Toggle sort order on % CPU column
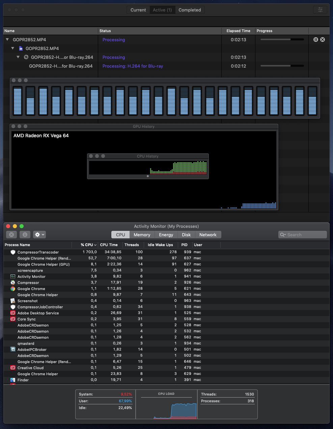Image resolution: width=333 pixels, height=429 pixels. click(x=85, y=245)
